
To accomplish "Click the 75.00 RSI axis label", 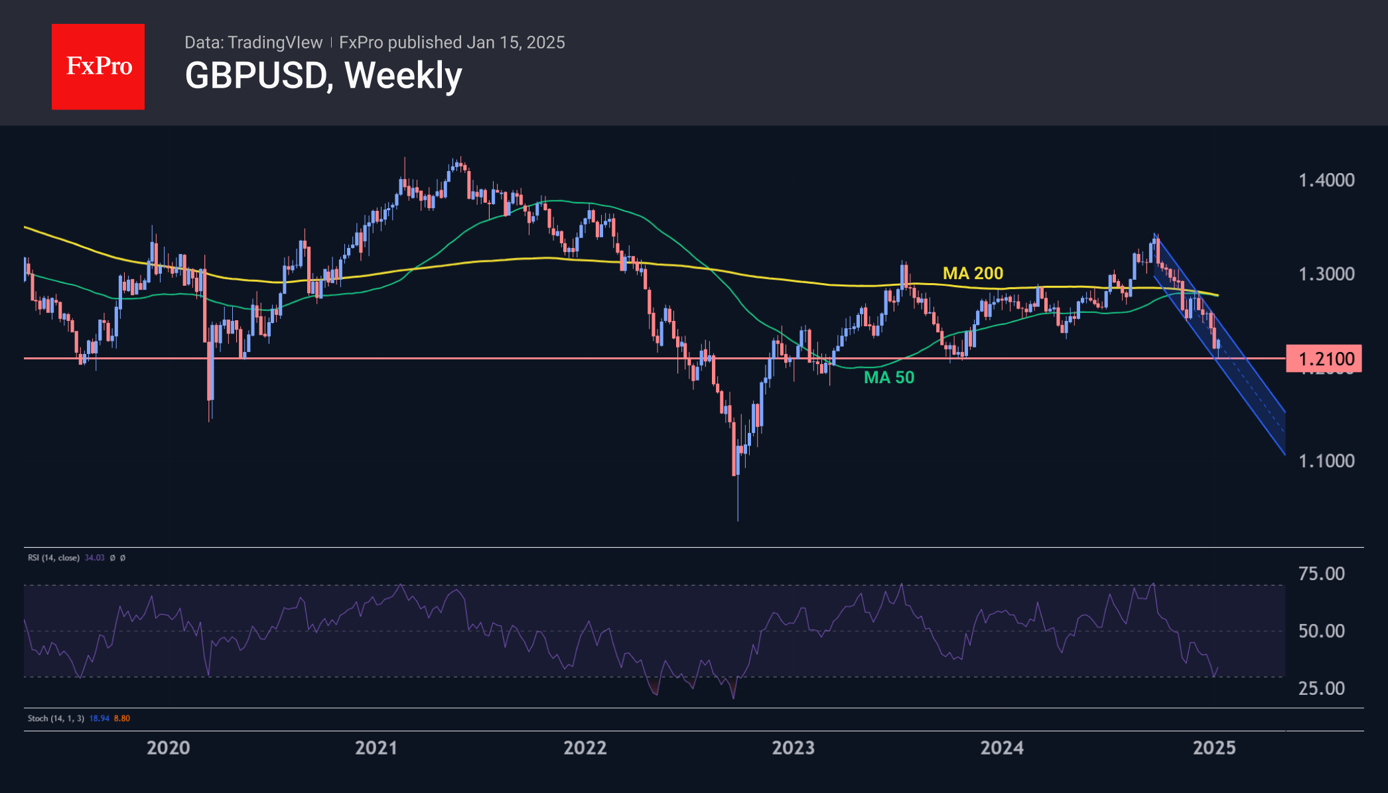I will click(x=1321, y=574).
